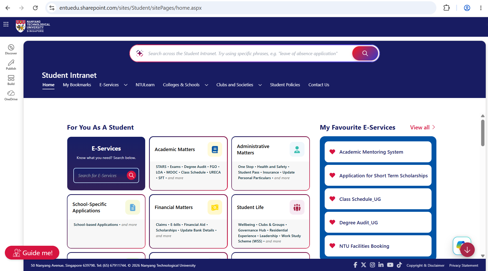
Task: Click the vertical scrollbar thumb
Action: (x=483, y=133)
